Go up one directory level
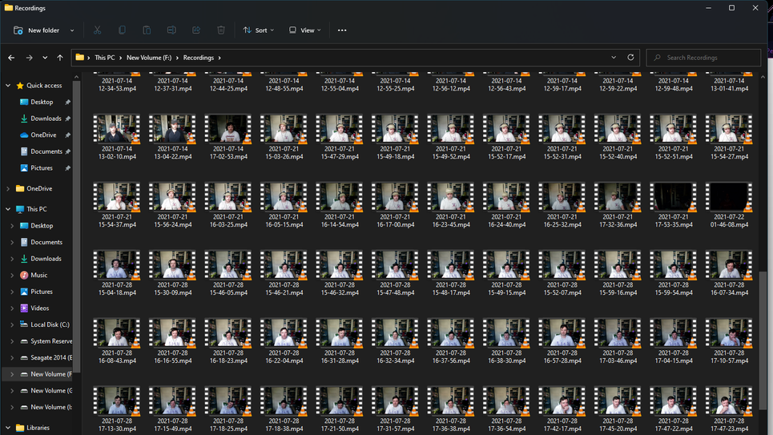The width and height of the screenshot is (773, 435). click(60, 58)
